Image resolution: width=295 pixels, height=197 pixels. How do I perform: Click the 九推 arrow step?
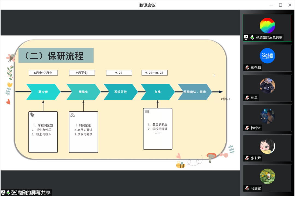[x=157, y=92]
